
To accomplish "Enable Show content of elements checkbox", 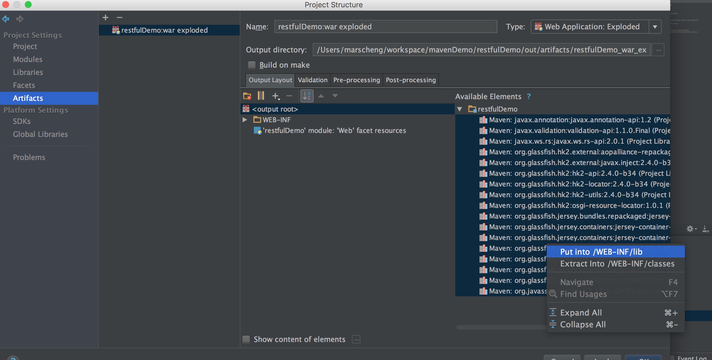I will [246, 339].
